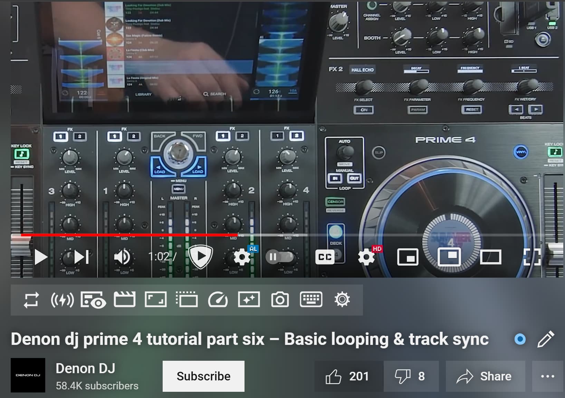Skip to the next video
This screenshot has height=398, width=565.
82,257
